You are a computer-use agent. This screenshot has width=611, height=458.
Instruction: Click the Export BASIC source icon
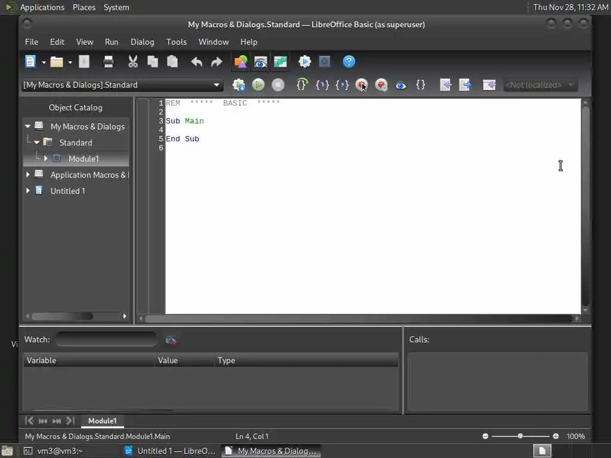pos(465,85)
